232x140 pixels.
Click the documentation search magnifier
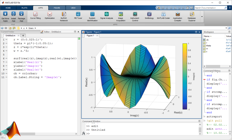(226, 8)
